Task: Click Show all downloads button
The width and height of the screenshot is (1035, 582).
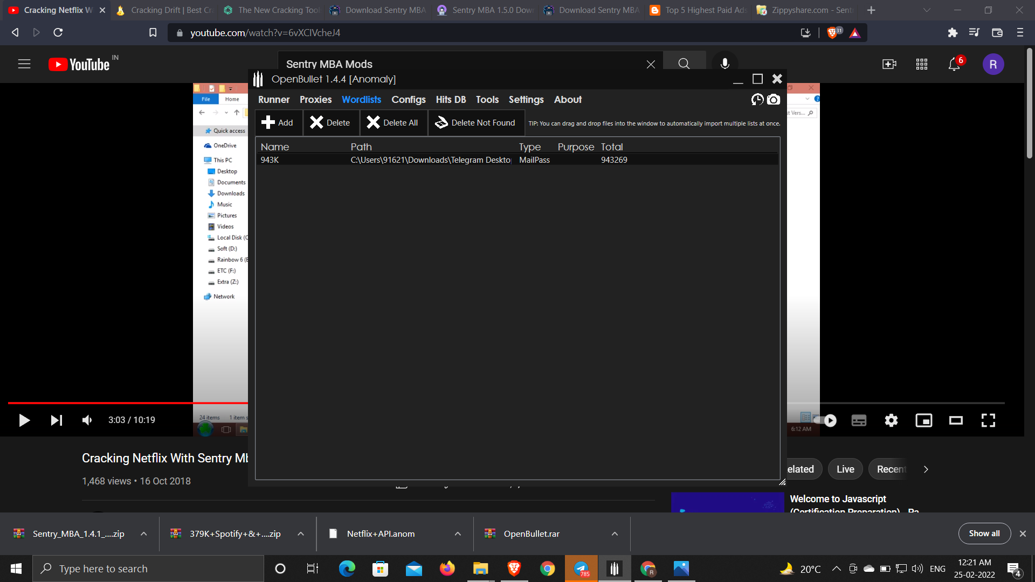Action: click(984, 533)
